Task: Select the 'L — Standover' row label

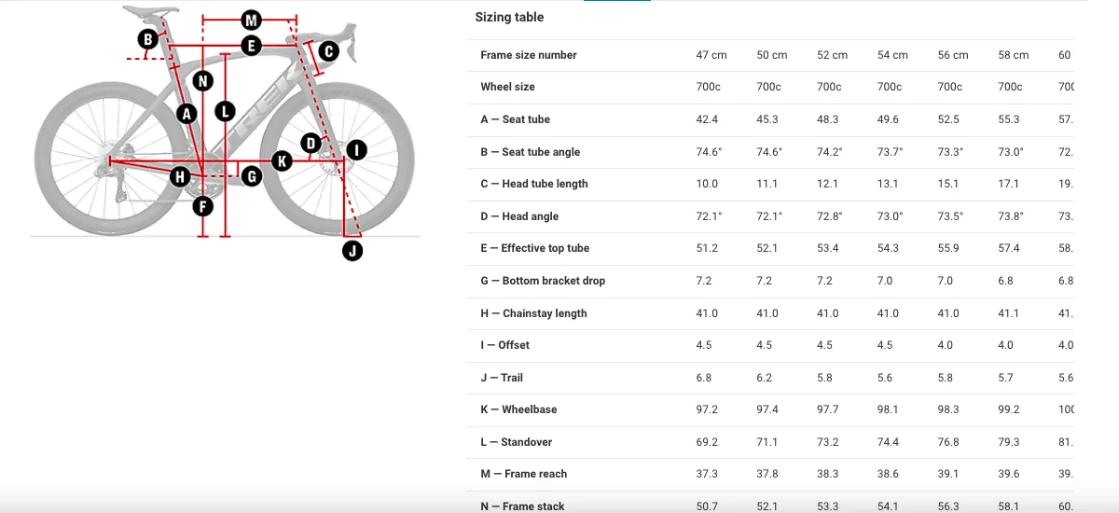Action: (516, 442)
